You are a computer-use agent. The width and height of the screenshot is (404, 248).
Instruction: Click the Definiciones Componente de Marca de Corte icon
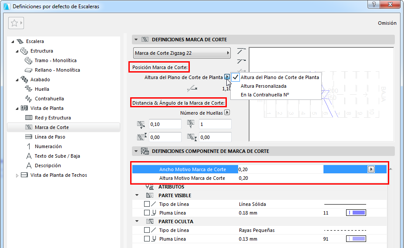pyautogui.click(x=145, y=151)
